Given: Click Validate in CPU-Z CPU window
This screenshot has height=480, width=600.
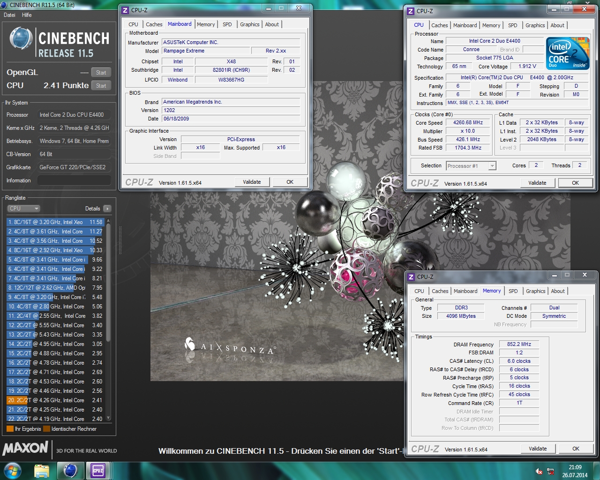Looking at the screenshot, I should click(x=537, y=183).
